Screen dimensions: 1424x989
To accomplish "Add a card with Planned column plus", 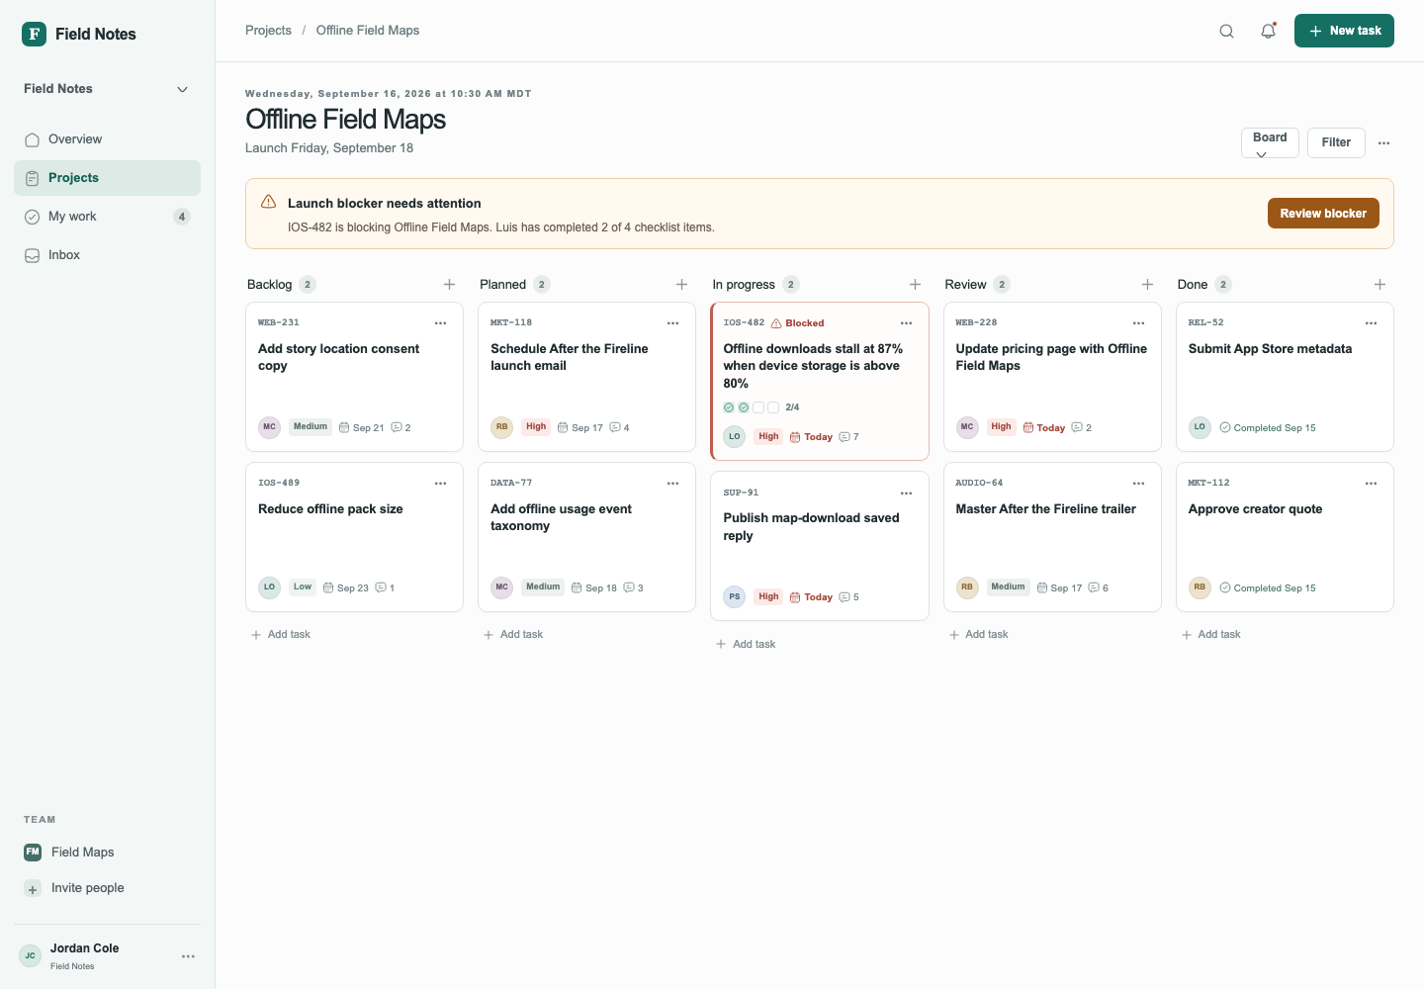I will tap(681, 284).
